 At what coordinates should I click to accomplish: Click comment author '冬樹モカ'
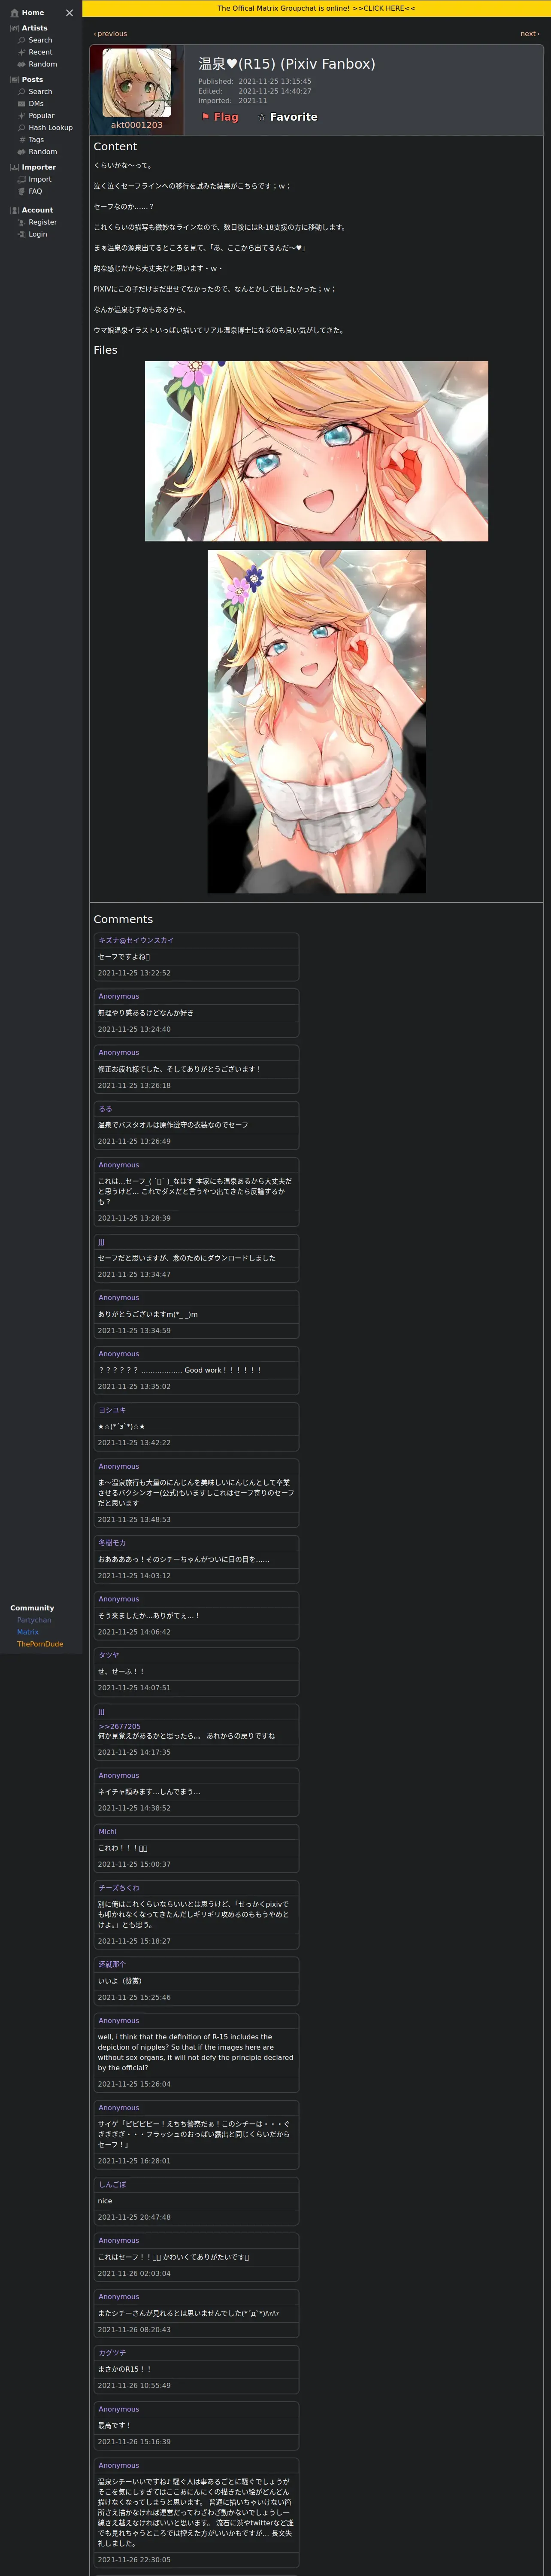pos(112,1543)
